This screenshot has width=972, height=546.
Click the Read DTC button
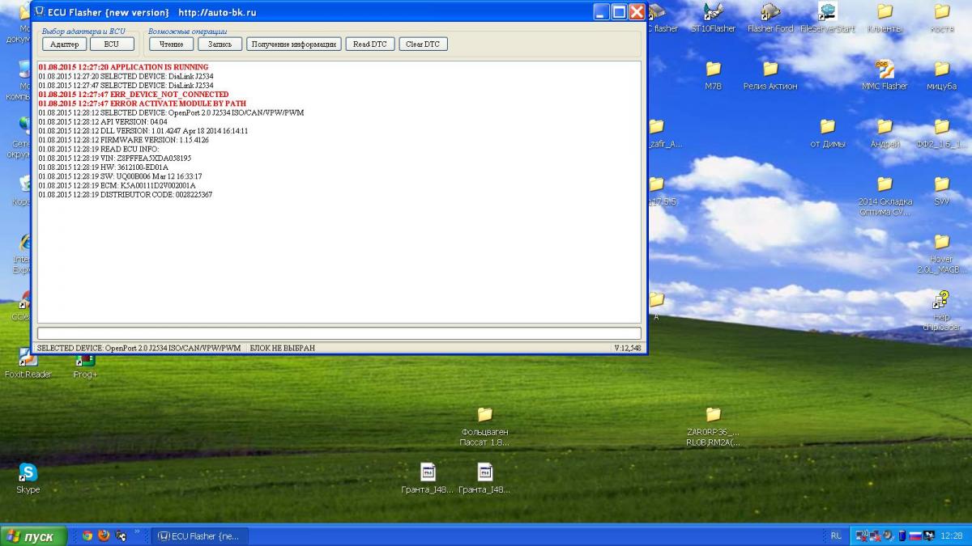pos(370,44)
